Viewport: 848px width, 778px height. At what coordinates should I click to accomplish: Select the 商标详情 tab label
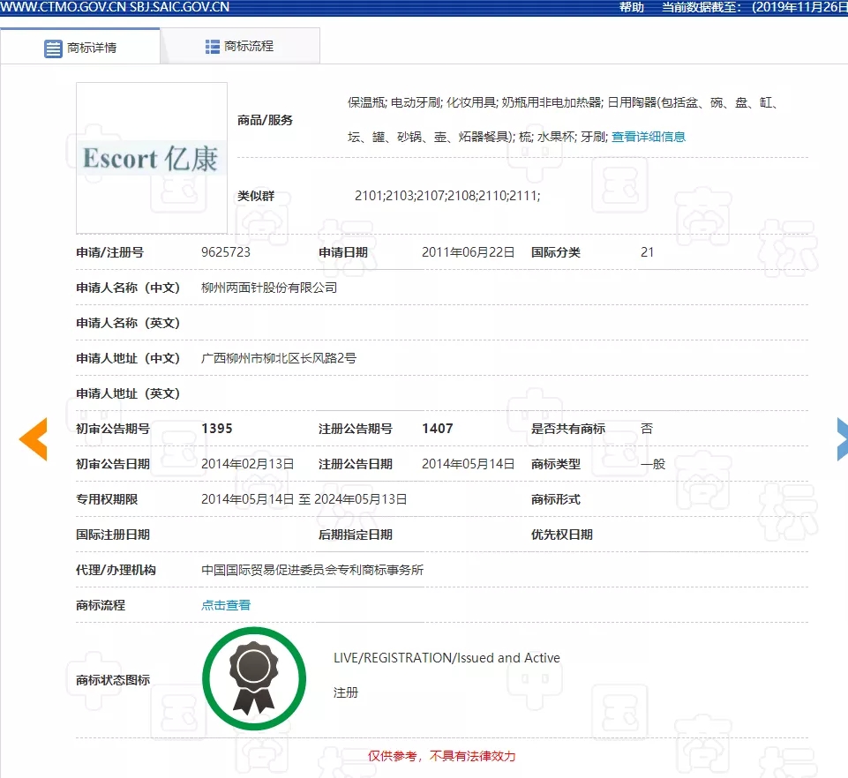point(92,48)
